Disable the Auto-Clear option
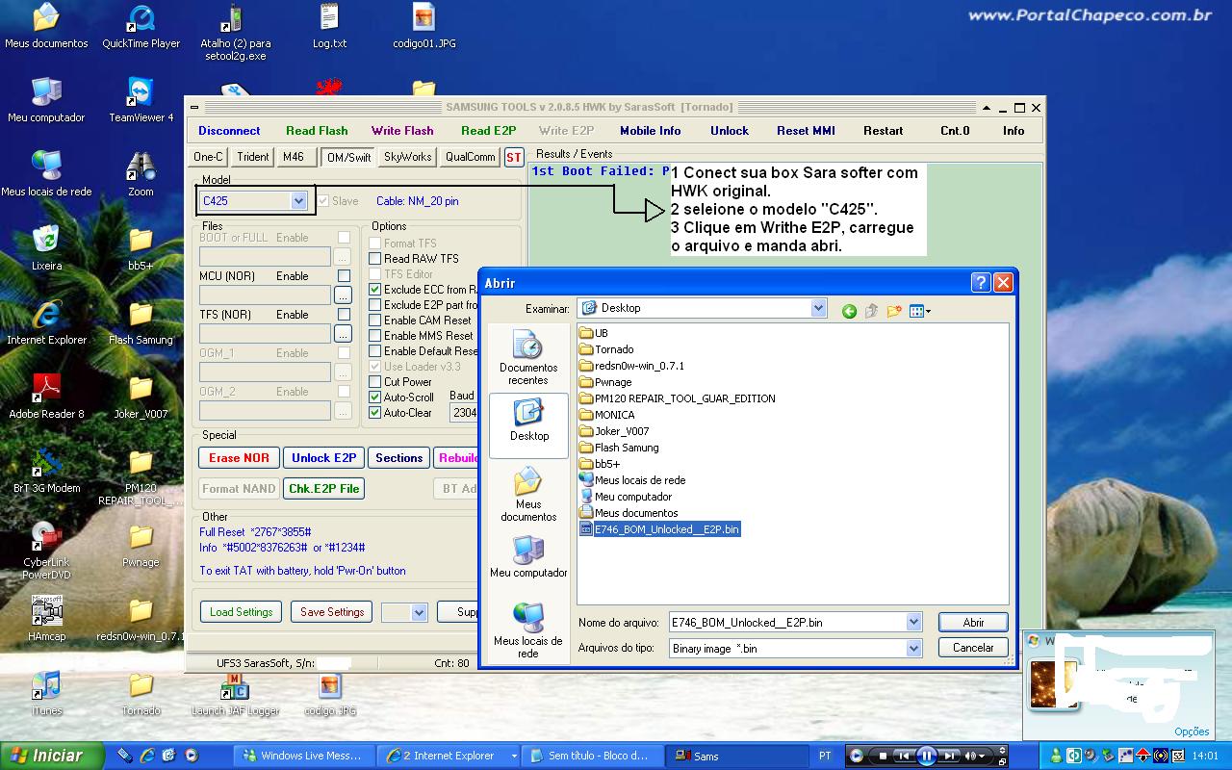 tap(375, 413)
